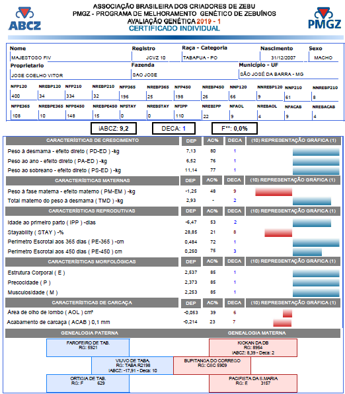Click Características Reprodutivas header
The height and width of the screenshot is (394, 345).
tap(92, 211)
